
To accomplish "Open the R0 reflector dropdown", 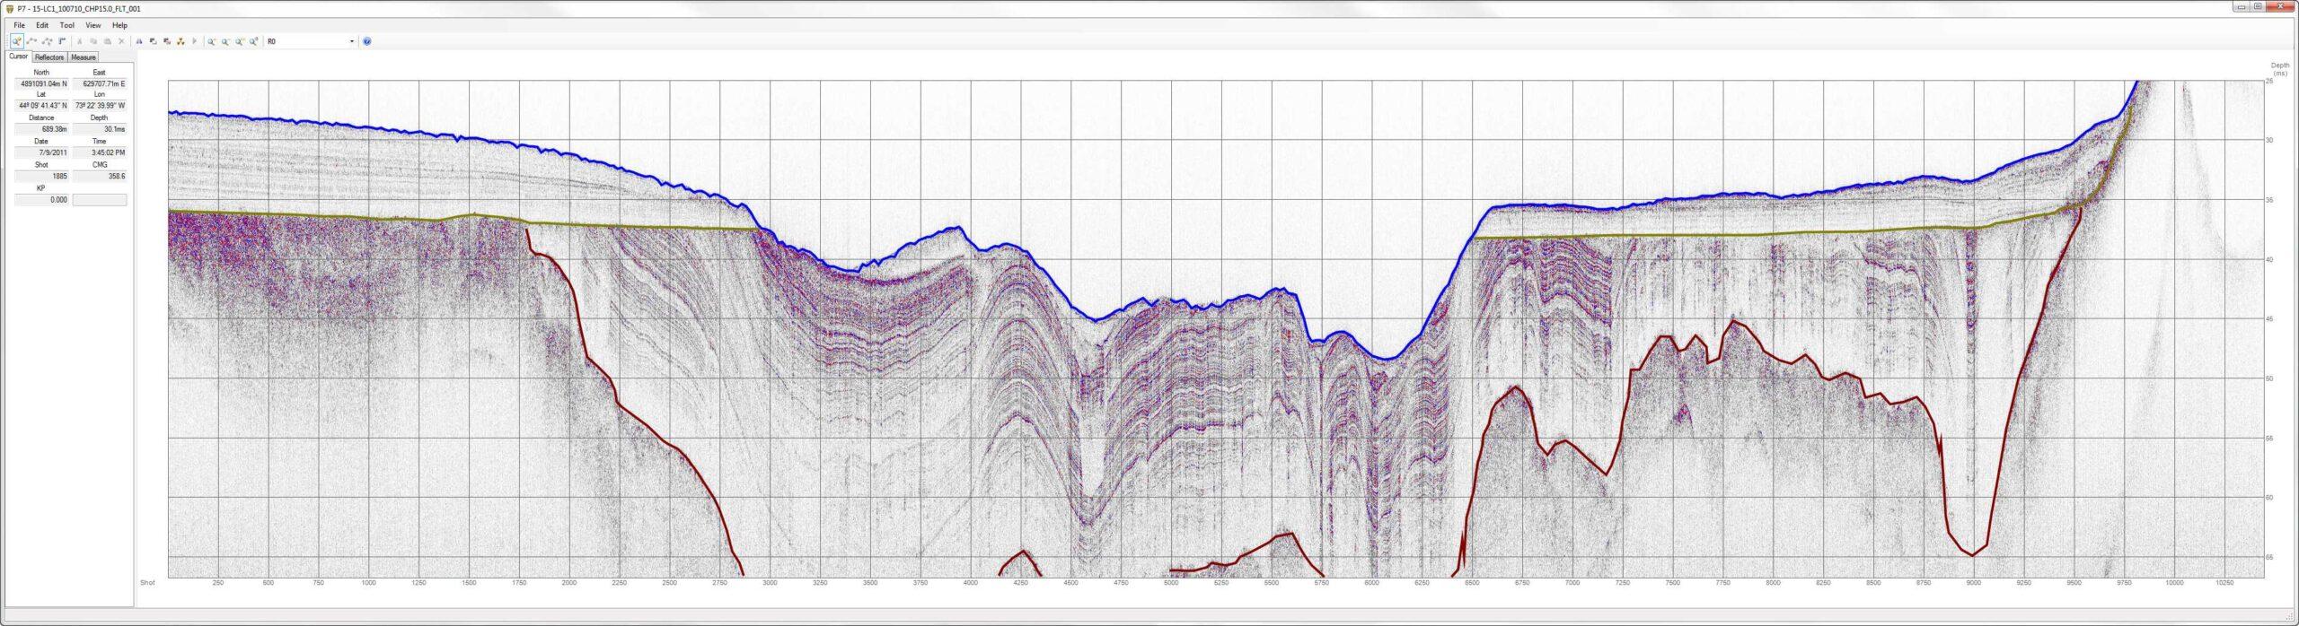I will click(351, 41).
